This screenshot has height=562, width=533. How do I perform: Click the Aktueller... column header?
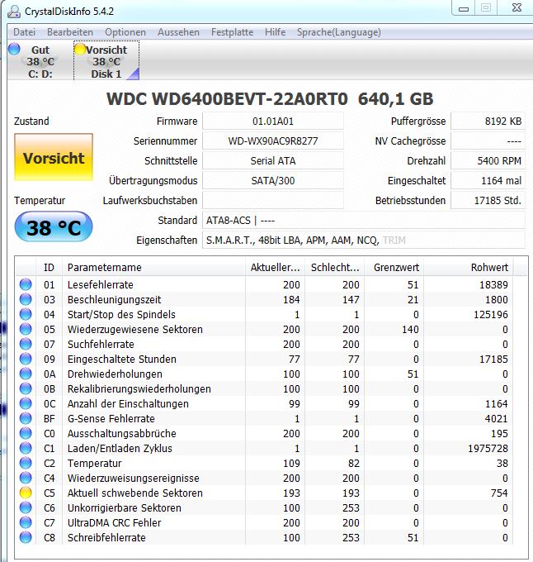pos(275,268)
